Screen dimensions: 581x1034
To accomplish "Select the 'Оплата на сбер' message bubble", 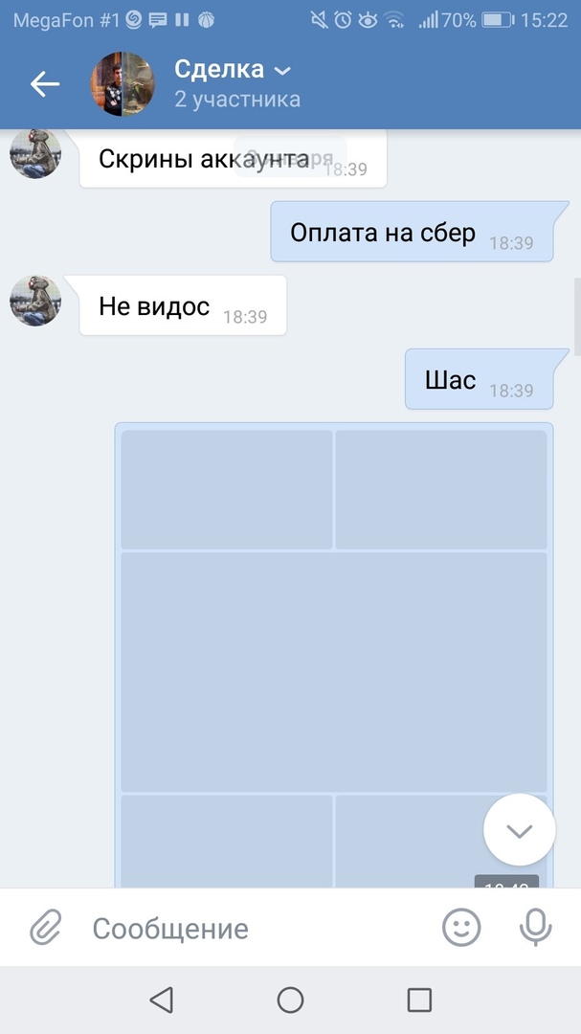I will tap(413, 232).
